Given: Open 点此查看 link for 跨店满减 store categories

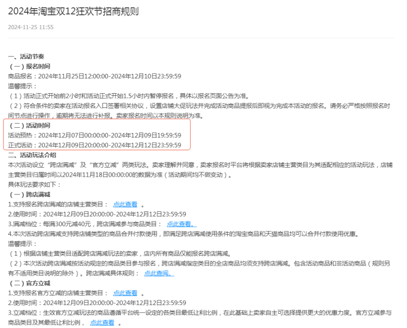Looking at the screenshot, I should [x=125, y=205].
